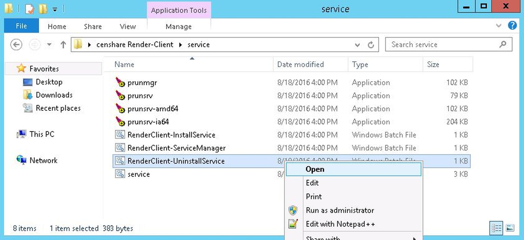Open the File ribbon tab
The height and width of the screenshot is (240, 524).
(x=21, y=26)
